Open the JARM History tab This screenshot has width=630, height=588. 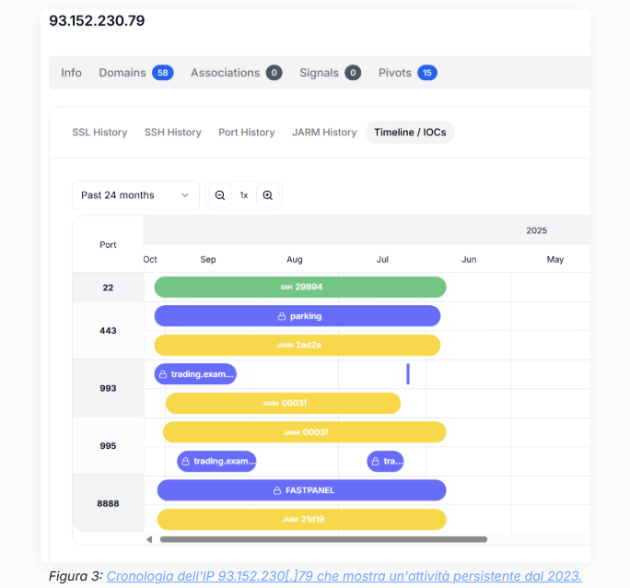coord(324,133)
